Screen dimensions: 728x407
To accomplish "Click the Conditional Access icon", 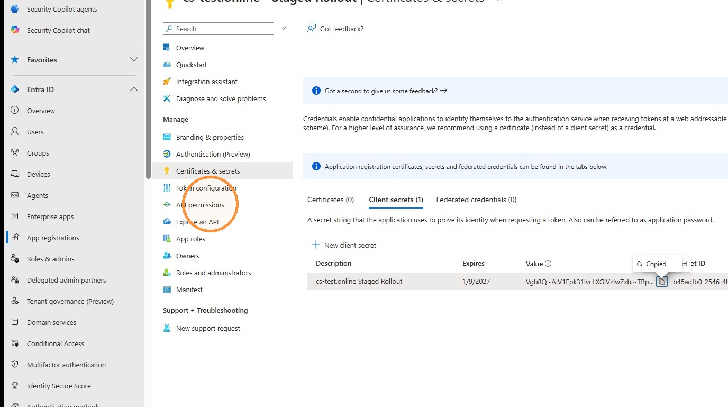I will pyautogui.click(x=15, y=343).
